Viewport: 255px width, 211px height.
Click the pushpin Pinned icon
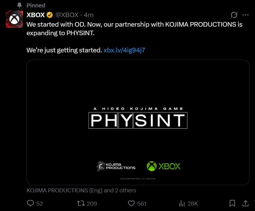click(x=20, y=5)
